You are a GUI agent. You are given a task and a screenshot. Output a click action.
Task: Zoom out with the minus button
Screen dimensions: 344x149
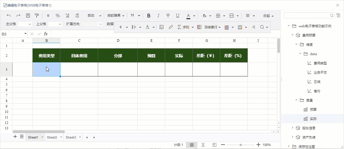[223, 145]
